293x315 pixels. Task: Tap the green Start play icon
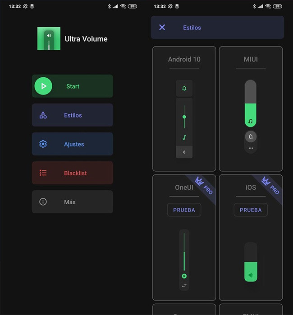pyautogui.click(x=43, y=86)
